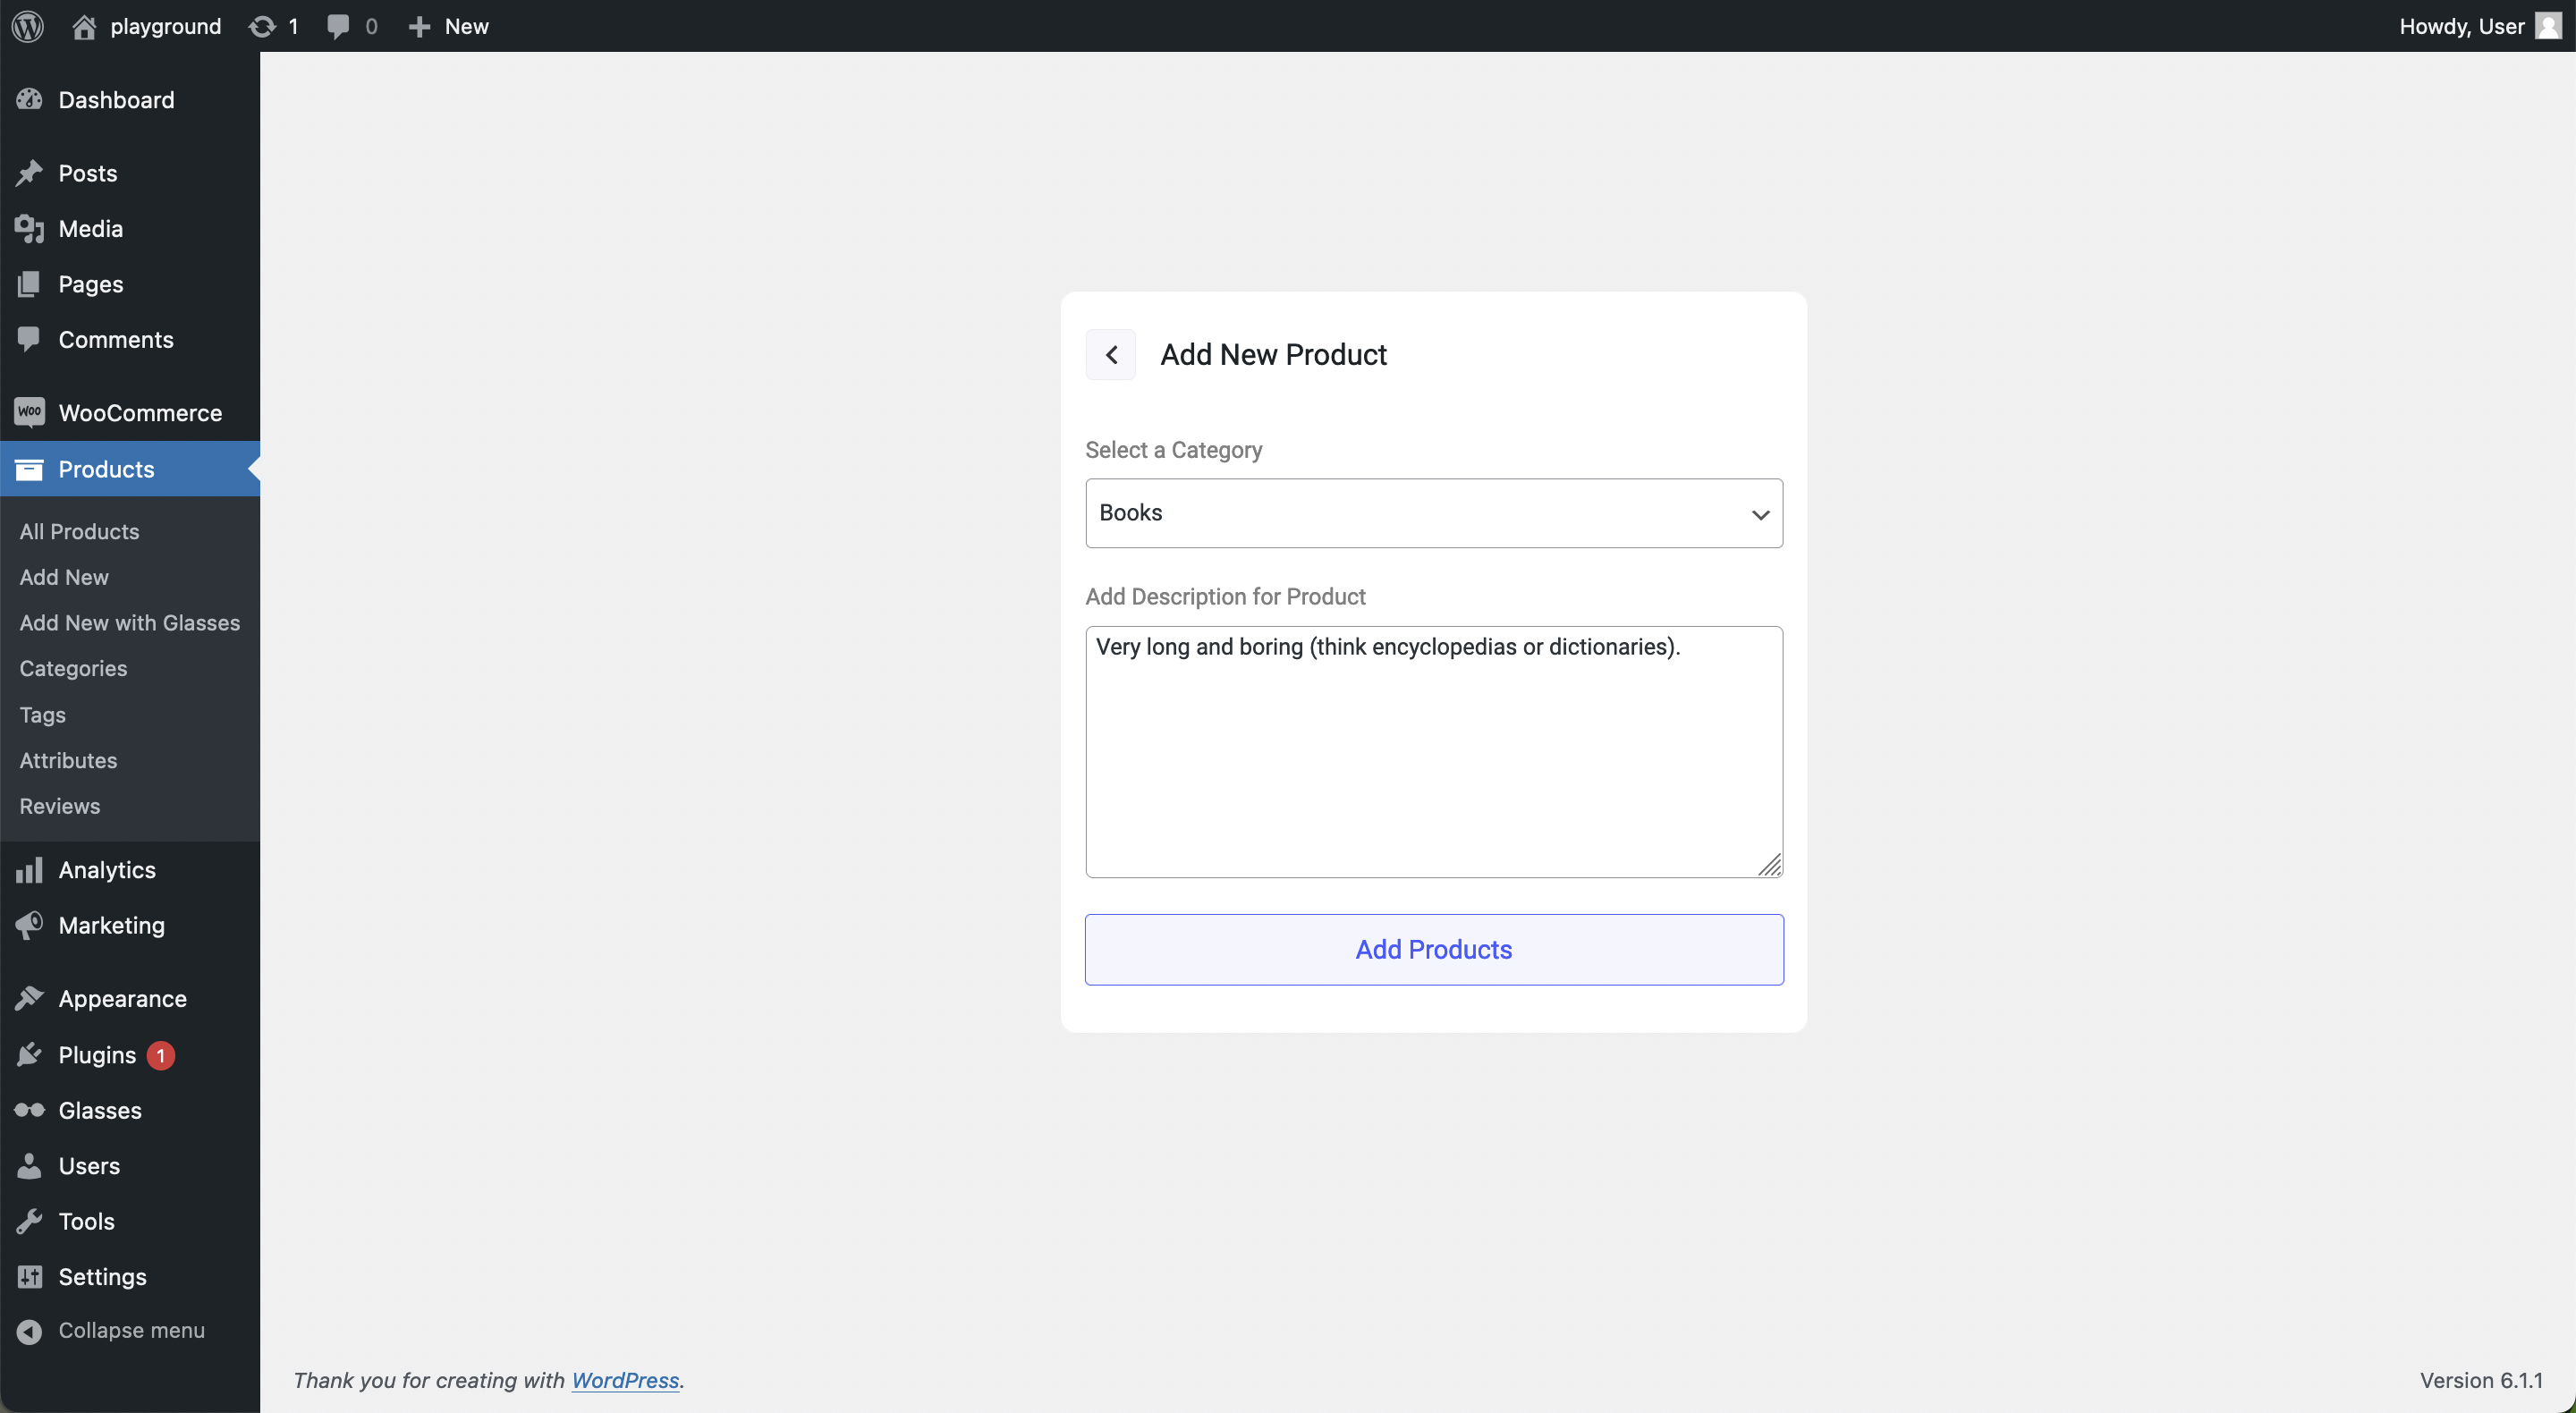Go to the Media menu

[x=91, y=229]
